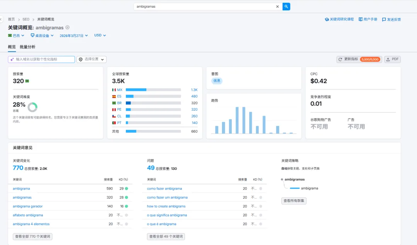
Task: Open the 选择位置 location dropdown
Action: point(92,59)
